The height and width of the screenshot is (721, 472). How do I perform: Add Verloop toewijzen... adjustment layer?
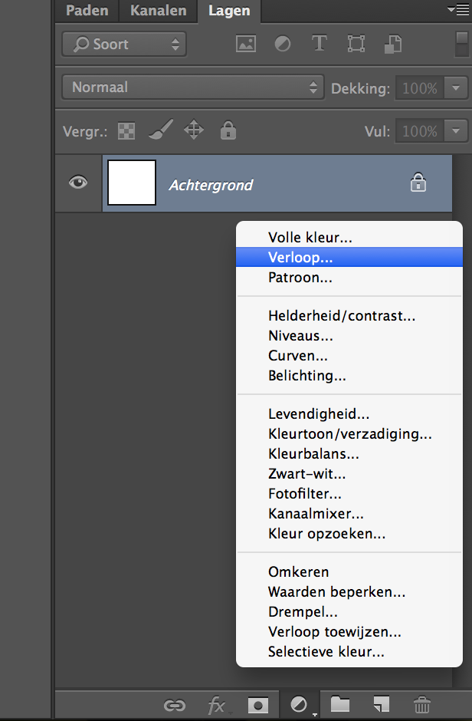click(x=349, y=631)
